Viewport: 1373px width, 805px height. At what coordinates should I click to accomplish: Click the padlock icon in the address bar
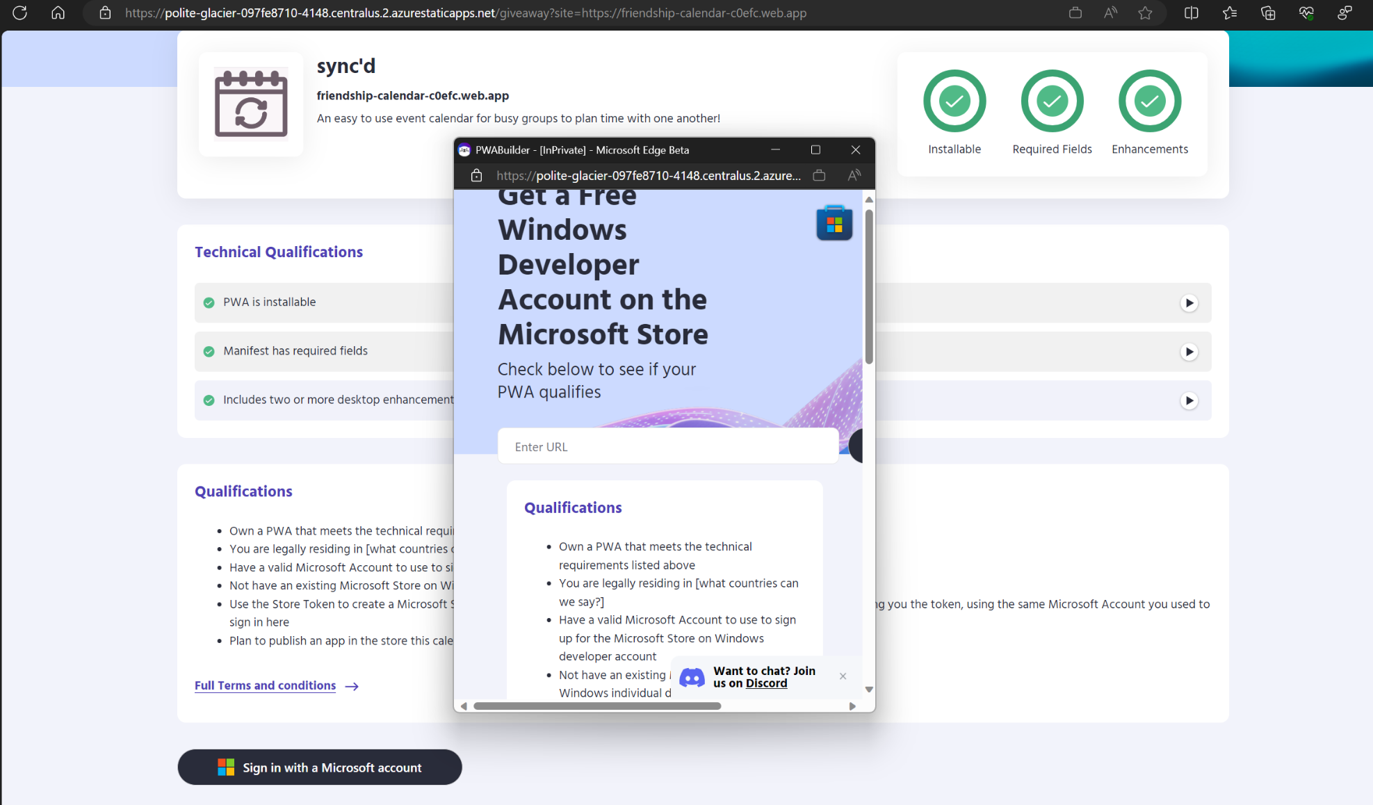tap(104, 13)
